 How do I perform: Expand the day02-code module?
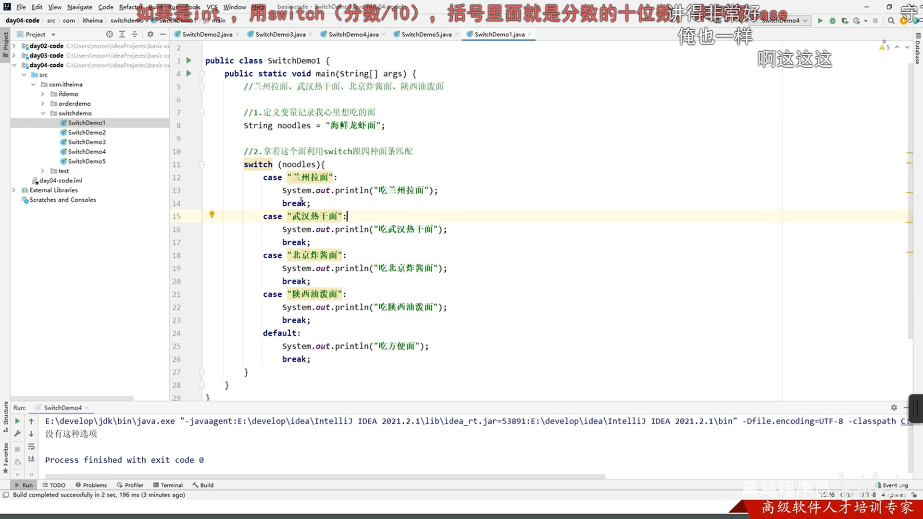coord(14,46)
